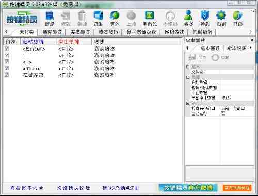Screen dimensions: 258x196
Task: Toggle checkbox for the <Tab> hotkey script
Action: (7, 68)
